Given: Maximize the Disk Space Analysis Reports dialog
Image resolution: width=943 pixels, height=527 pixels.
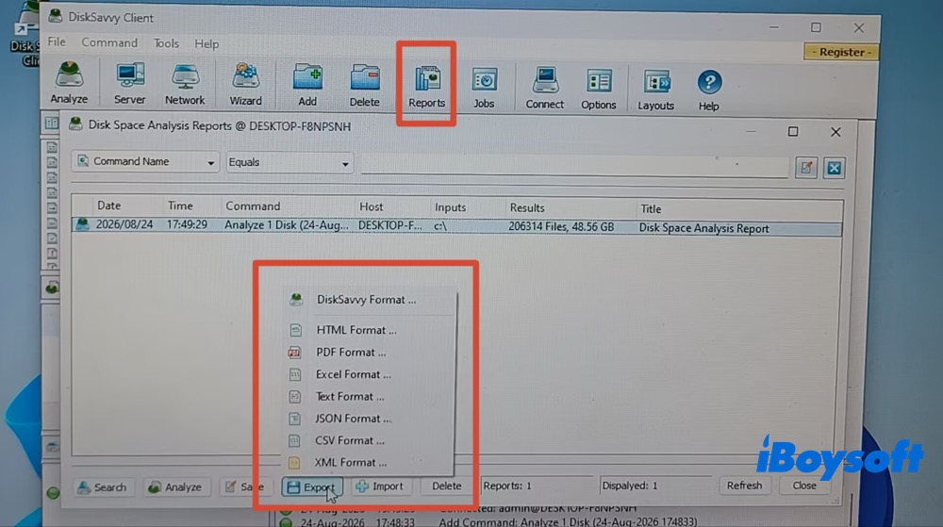Looking at the screenshot, I should pyautogui.click(x=793, y=132).
